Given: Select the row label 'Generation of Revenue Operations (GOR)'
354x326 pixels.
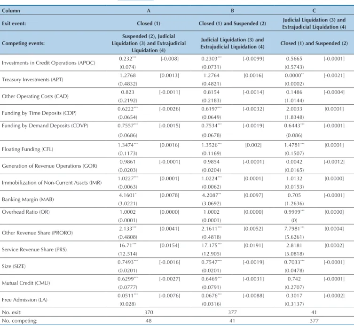Looking at the screenshot, I should click(49, 166).
